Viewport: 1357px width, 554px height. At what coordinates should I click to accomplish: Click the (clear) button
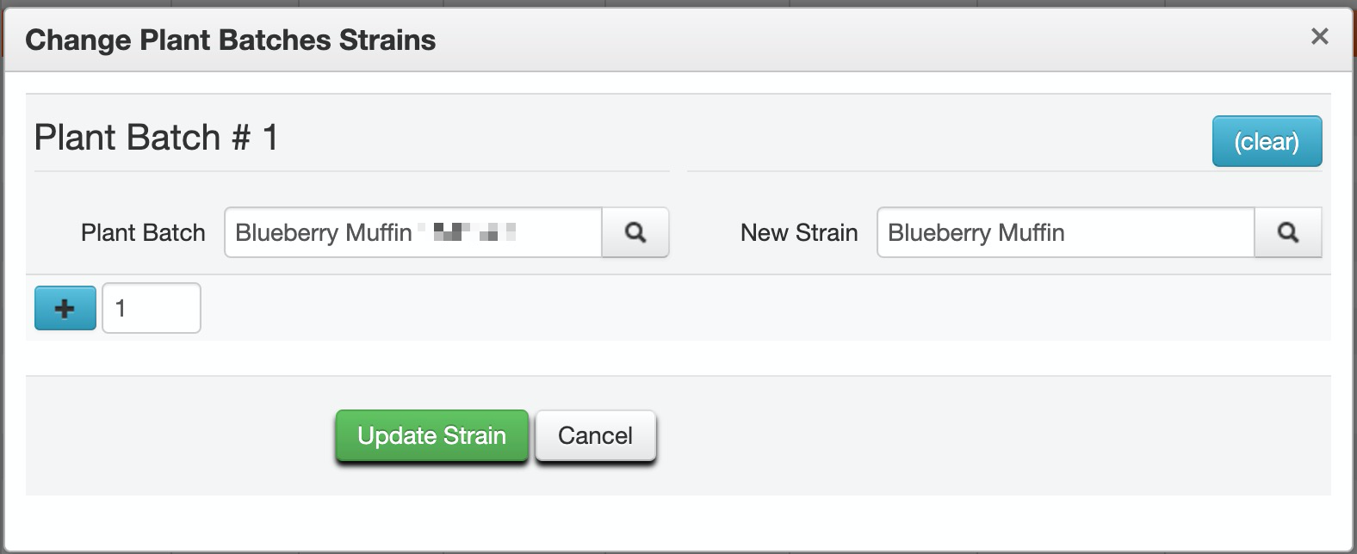pos(1267,141)
